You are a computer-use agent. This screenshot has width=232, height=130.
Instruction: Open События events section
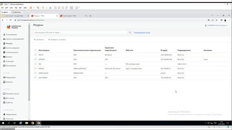pyautogui.click(x=8, y=103)
